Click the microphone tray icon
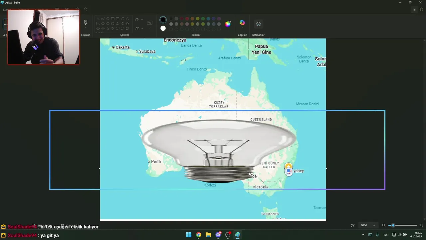The height and width of the screenshot is (240, 426). pyautogui.click(x=377, y=235)
